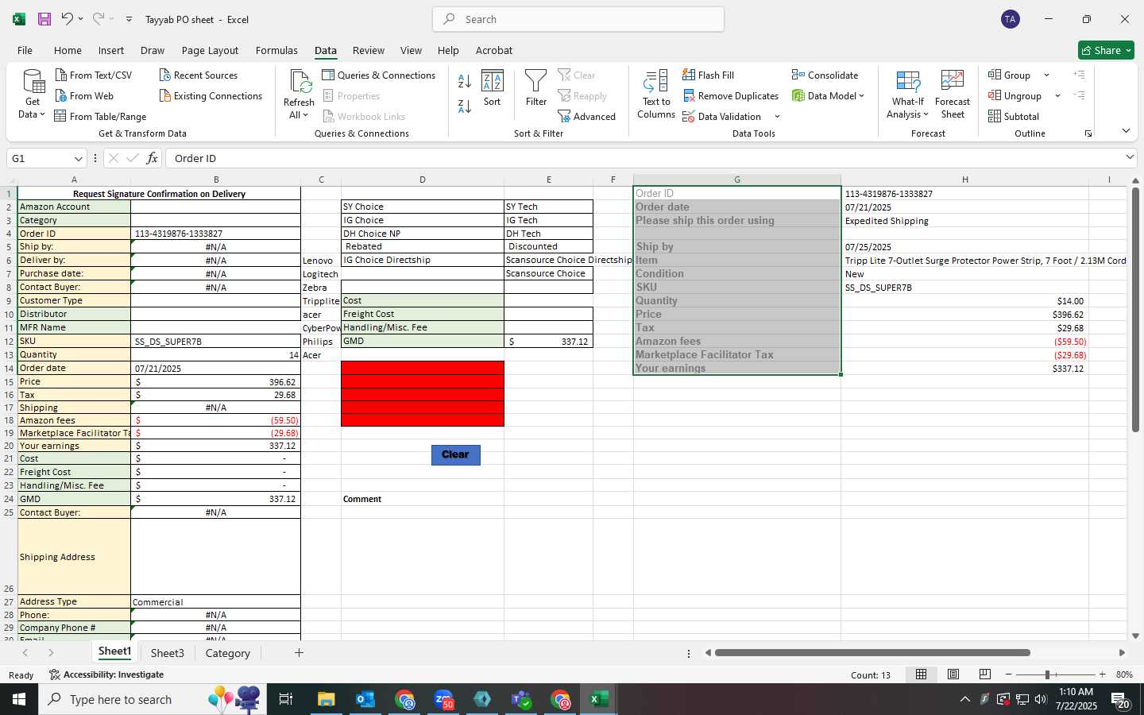Open the Sort dialog
1144x715 pixels.
[493, 88]
